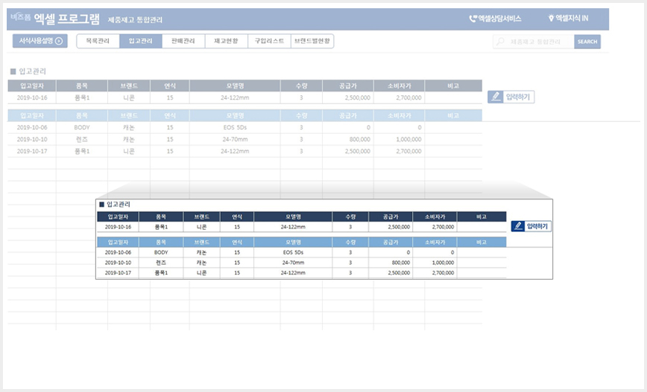Screen dimensions: 647x392
Task: Open the 엑셀상담서비스 link
Action: (x=495, y=19)
